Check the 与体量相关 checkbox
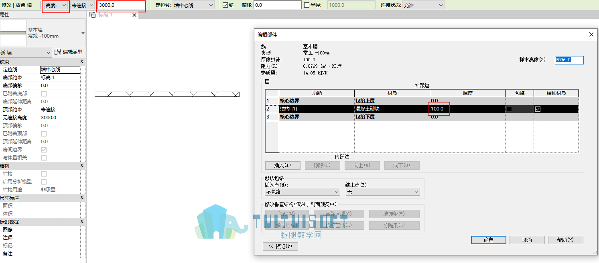 point(44,158)
